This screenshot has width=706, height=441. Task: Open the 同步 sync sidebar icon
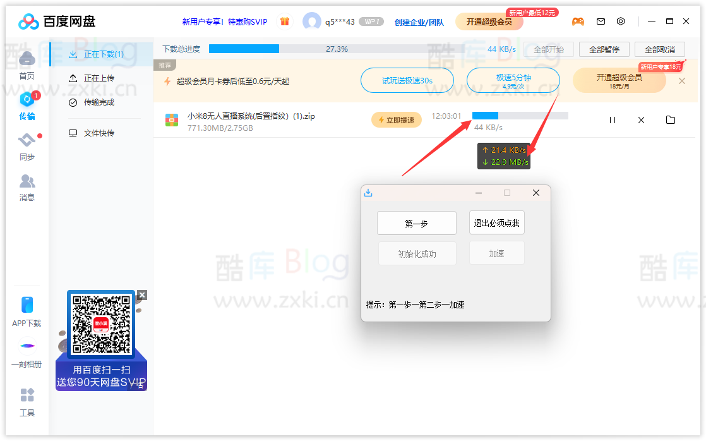(26, 145)
